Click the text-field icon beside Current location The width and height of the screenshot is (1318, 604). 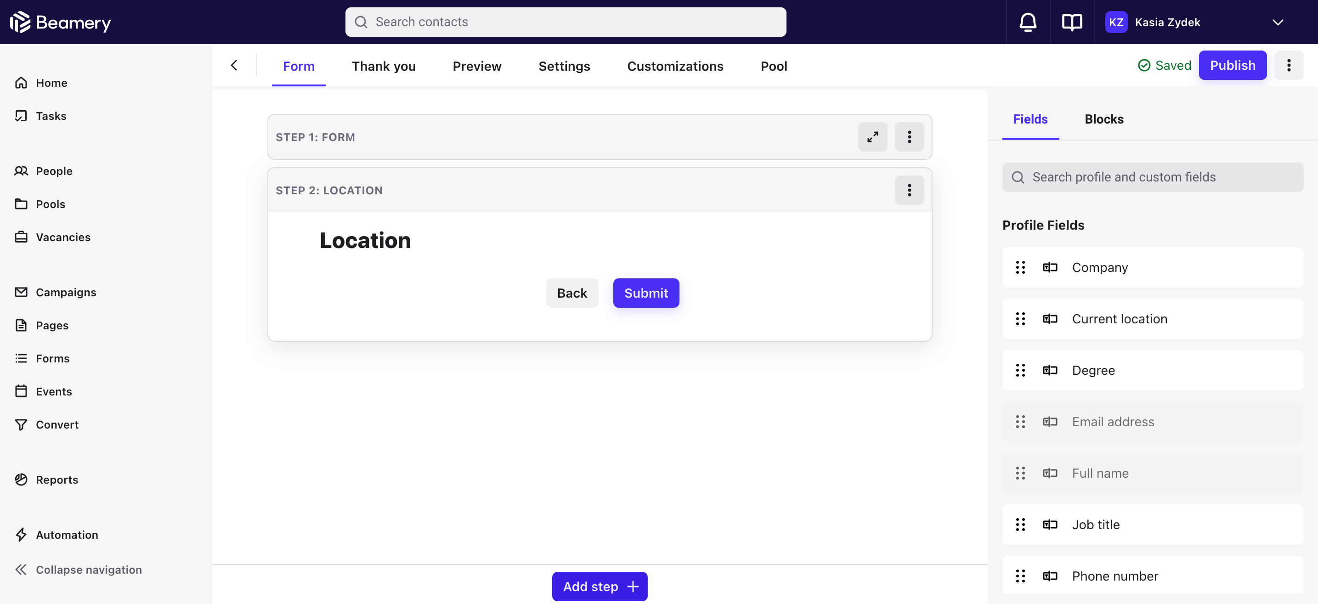click(x=1050, y=319)
